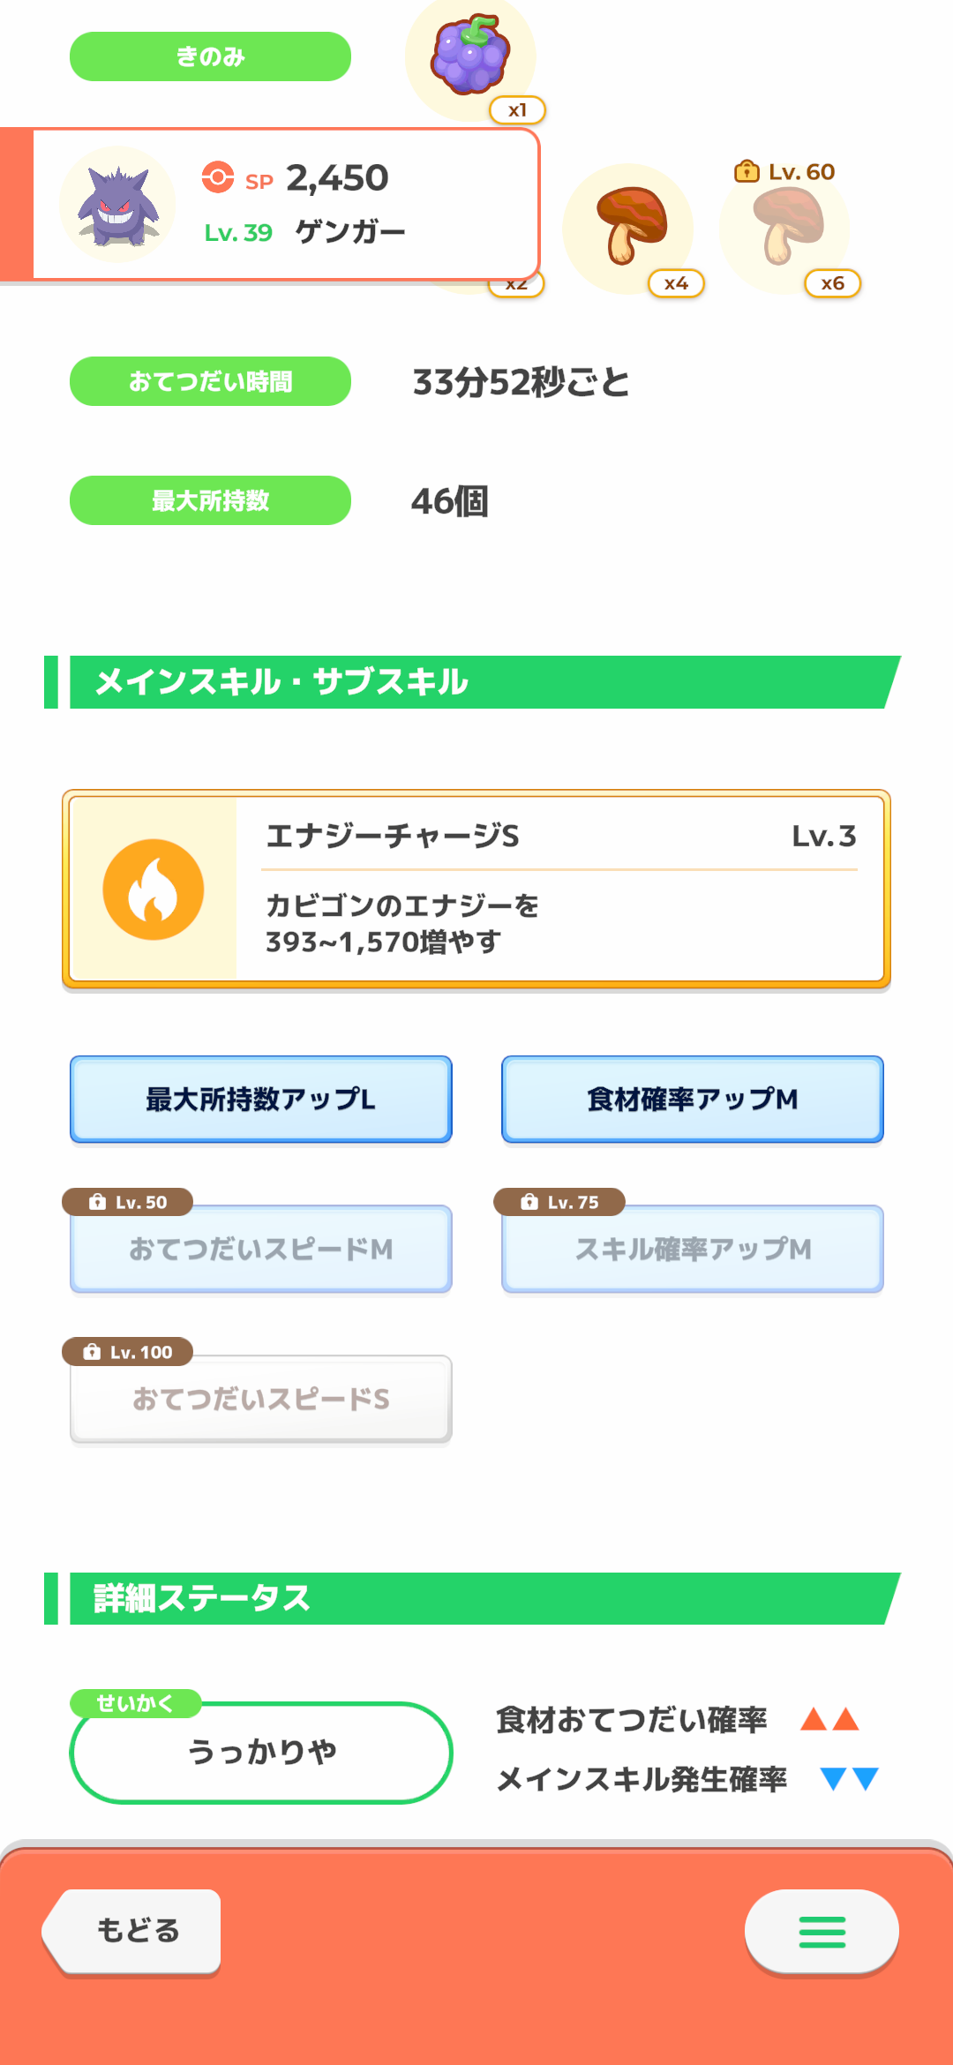
Task: Tap the もどる back button
Action: tap(132, 1931)
